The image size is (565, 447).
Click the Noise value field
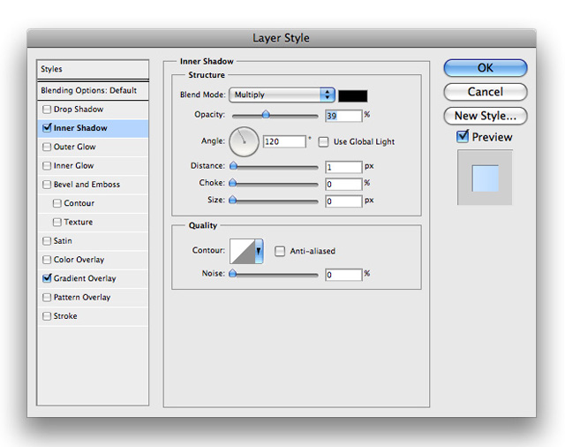coord(343,275)
